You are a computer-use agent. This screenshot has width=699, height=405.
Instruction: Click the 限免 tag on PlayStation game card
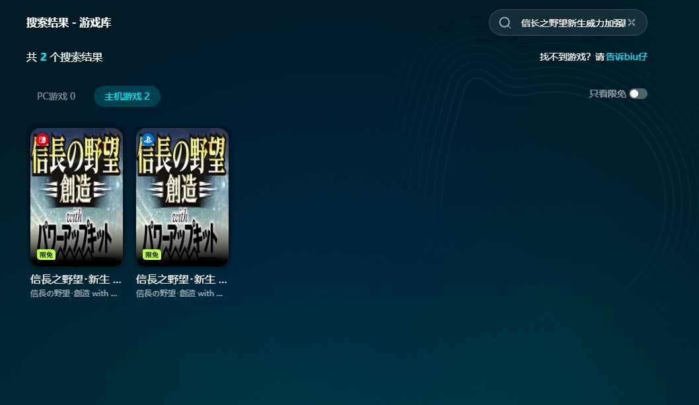(151, 255)
